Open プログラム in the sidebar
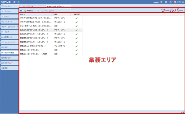The width and height of the screenshot is (185, 114). [x=10, y=17]
